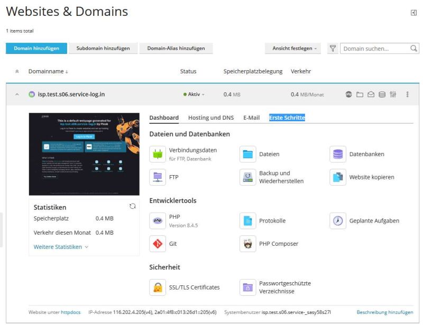Click the '0.4 MB/Monat' traffic value
This screenshot has height=327, width=423.
pos(307,94)
